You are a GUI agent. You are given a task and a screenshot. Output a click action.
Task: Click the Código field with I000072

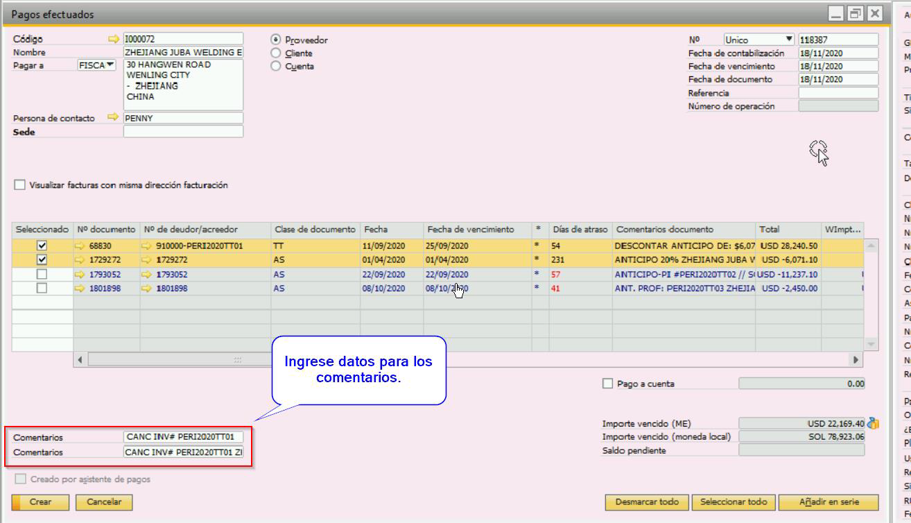point(183,39)
